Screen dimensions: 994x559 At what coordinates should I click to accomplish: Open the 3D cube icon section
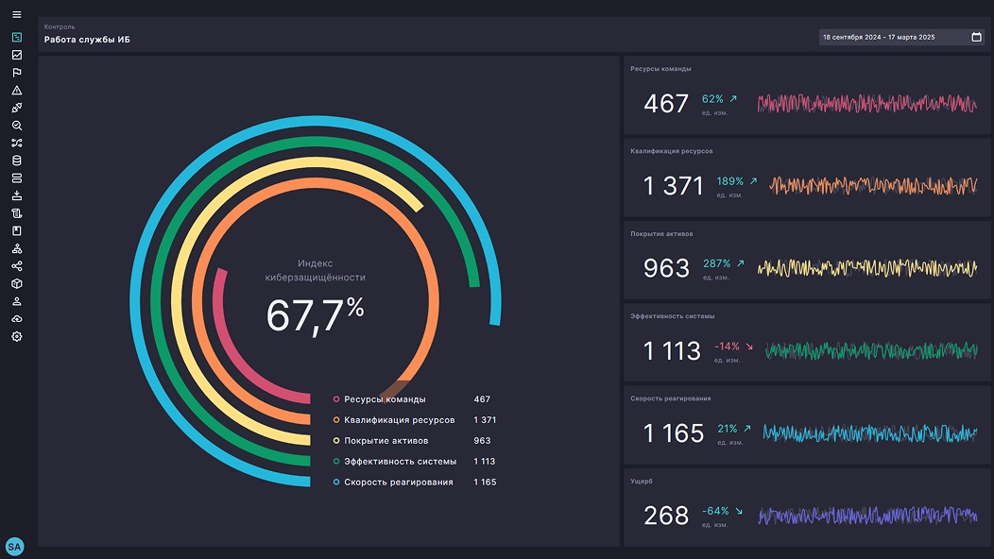(16, 283)
